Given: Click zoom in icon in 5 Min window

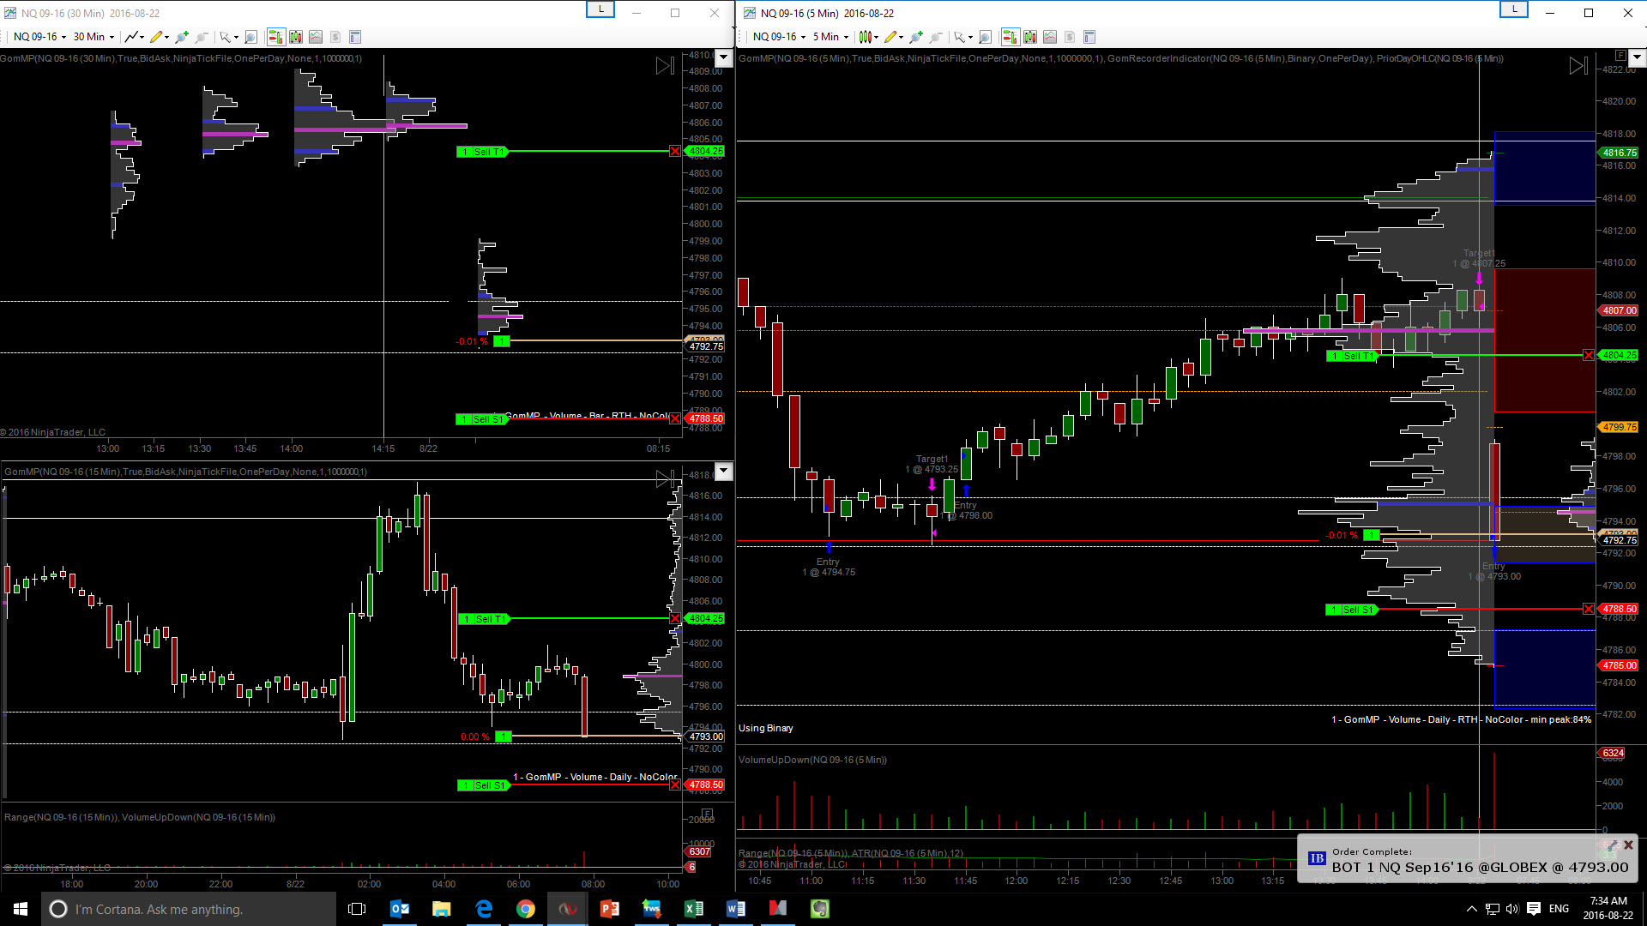Looking at the screenshot, I should coord(916,37).
